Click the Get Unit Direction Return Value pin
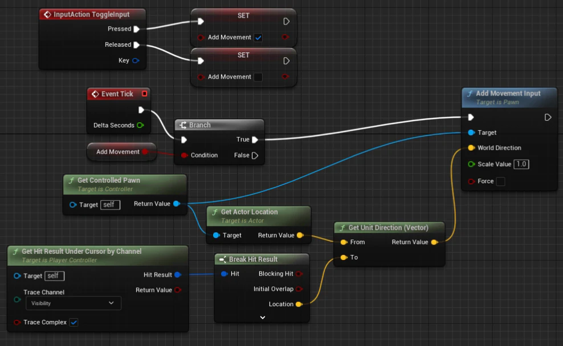The height and width of the screenshot is (346, 563). [434, 242]
